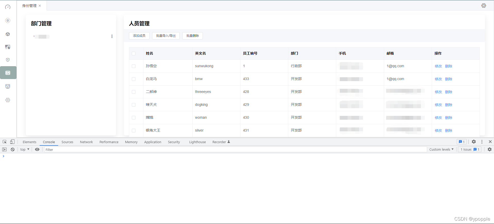Switch to the Performance tab
Screen dimensions: 494x224
(x=109, y=142)
